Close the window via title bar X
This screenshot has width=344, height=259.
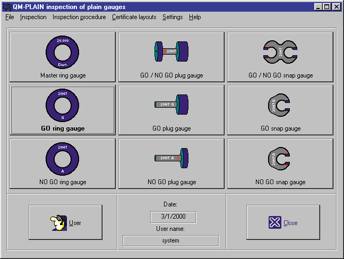(x=337, y=7)
